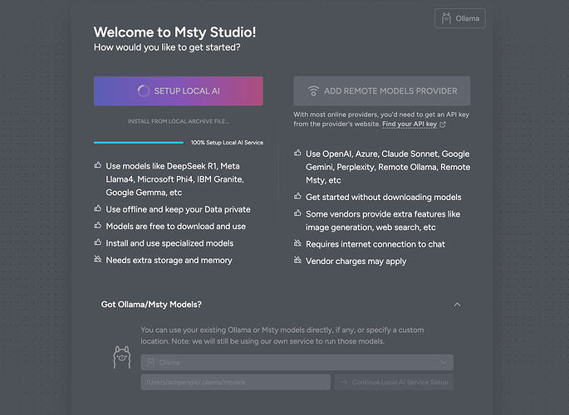Click thumbs-down icon beside Requires internet connection
This screenshot has height=415, width=569.
click(x=298, y=244)
